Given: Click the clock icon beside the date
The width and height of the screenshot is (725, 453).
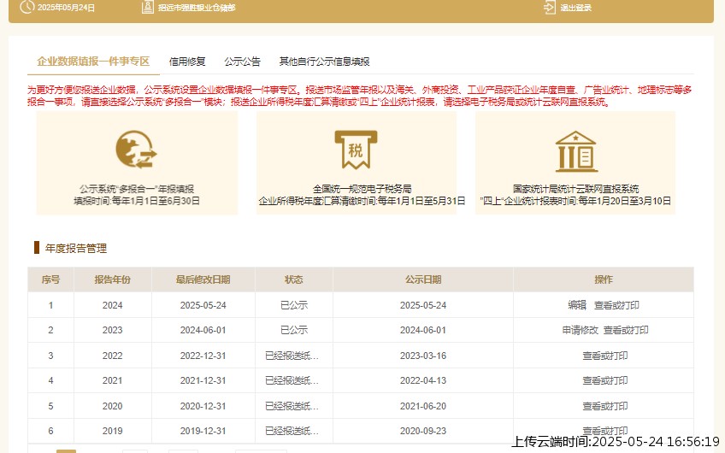Looking at the screenshot, I should [x=27, y=7].
